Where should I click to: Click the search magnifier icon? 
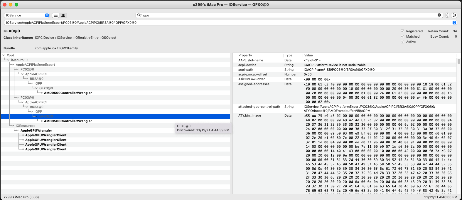click(x=139, y=15)
